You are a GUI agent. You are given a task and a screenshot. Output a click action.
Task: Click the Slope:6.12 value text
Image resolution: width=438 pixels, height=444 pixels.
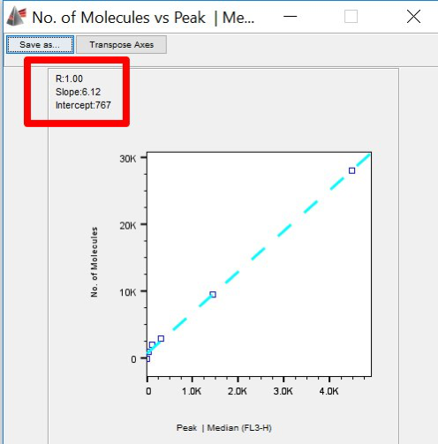pos(78,92)
